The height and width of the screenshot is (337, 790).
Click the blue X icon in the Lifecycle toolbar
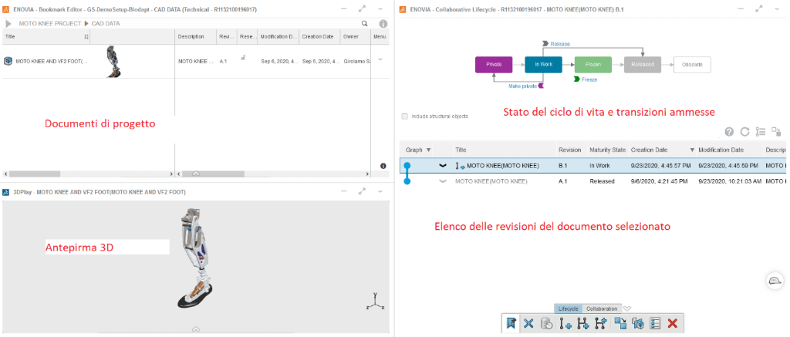click(528, 323)
